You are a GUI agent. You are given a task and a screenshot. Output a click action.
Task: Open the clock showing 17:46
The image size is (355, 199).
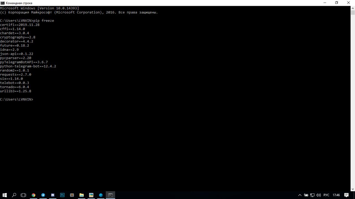[336, 195]
